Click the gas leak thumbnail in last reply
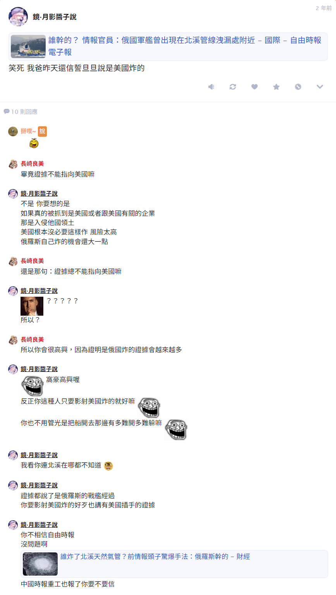The image size is (336, 595). [40, 564]
